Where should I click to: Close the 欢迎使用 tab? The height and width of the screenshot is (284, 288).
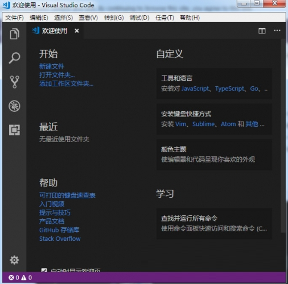(x=77, y=31)
